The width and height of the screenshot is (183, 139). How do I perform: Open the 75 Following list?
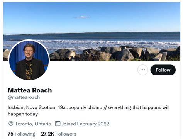coord(21,134)
